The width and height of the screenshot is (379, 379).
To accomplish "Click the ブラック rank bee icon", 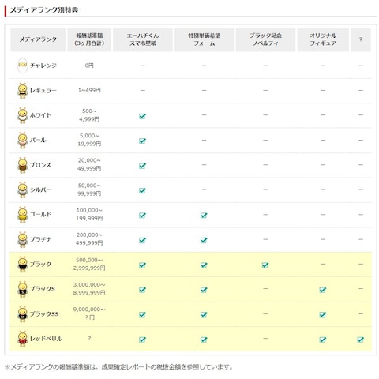I will point(22,265).
